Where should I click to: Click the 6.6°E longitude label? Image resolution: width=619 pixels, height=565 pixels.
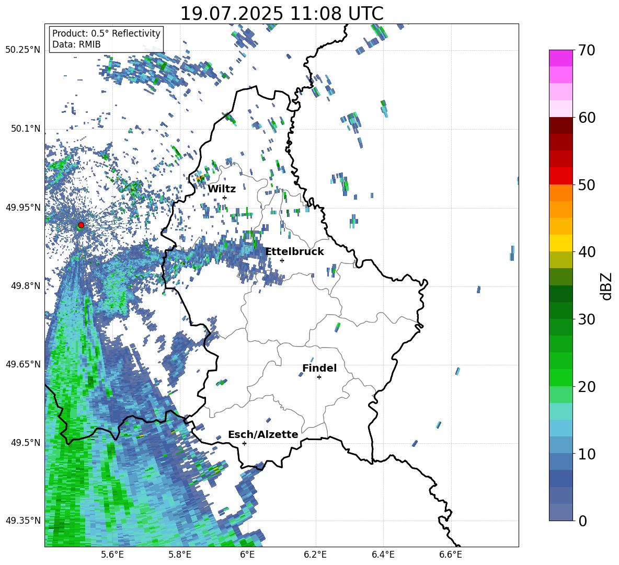point(451,555)
